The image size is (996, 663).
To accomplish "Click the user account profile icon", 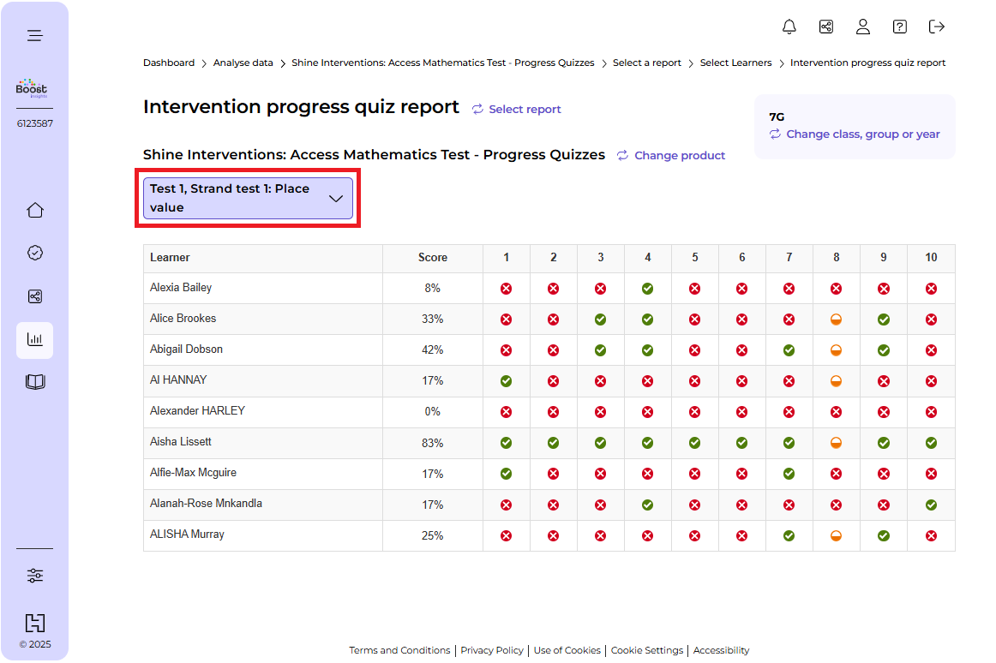I will (x=863, y=27).
